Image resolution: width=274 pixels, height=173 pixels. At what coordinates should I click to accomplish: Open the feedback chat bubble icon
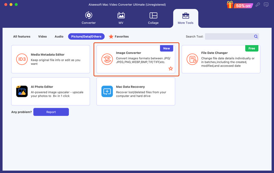tap(266, 4)
